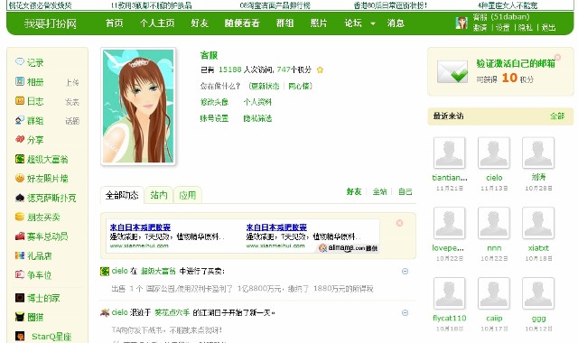Open 个人主页 in navigation bar
The width and height of the screenshot is (578, 343).
point(157,23)
